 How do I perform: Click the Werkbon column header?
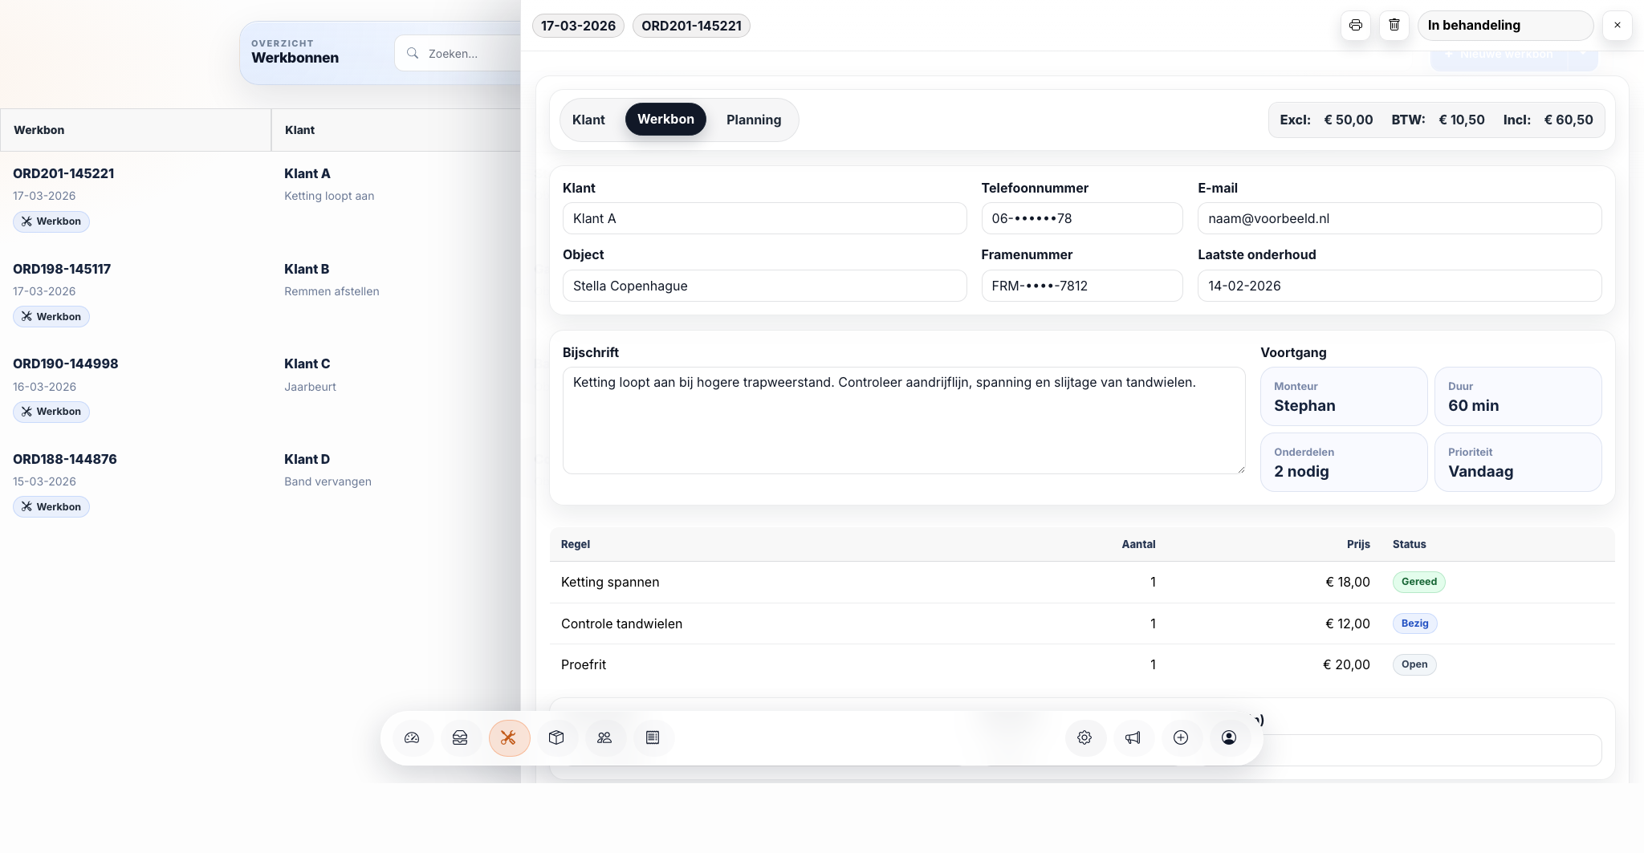coord(136,130)
